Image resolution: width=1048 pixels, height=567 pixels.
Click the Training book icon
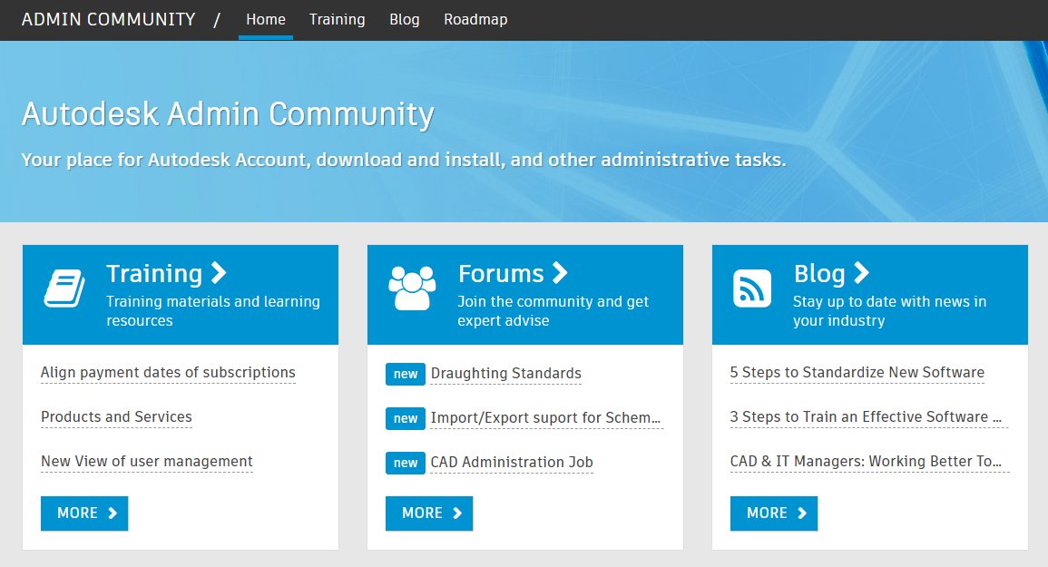point(64,288)
